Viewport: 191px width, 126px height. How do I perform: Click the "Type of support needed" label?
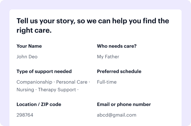(x=44, y=72)
